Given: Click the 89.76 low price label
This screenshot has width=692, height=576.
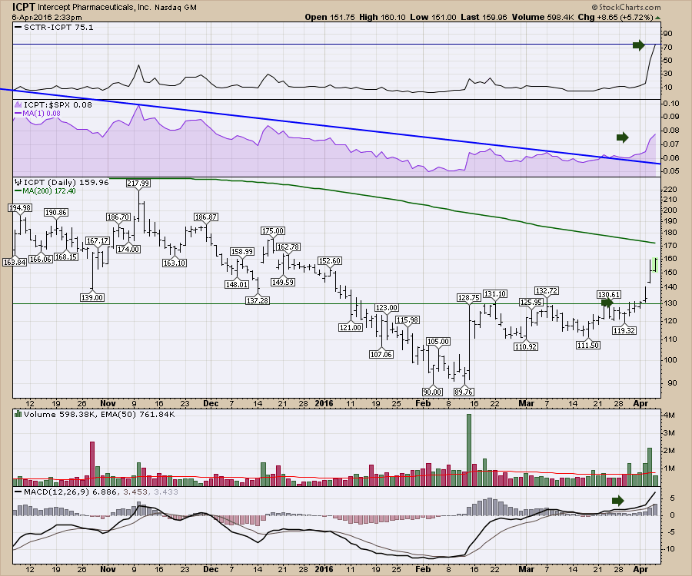Looking at the screenshot, I should [x=464, y=392].
